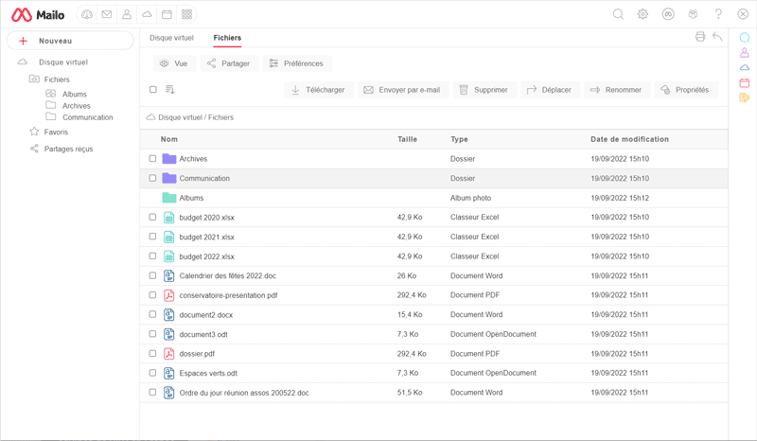Viewport: 757px width, 441px height.
Task: Click the dashboard gauge icon in top bar
Action: 87,14
